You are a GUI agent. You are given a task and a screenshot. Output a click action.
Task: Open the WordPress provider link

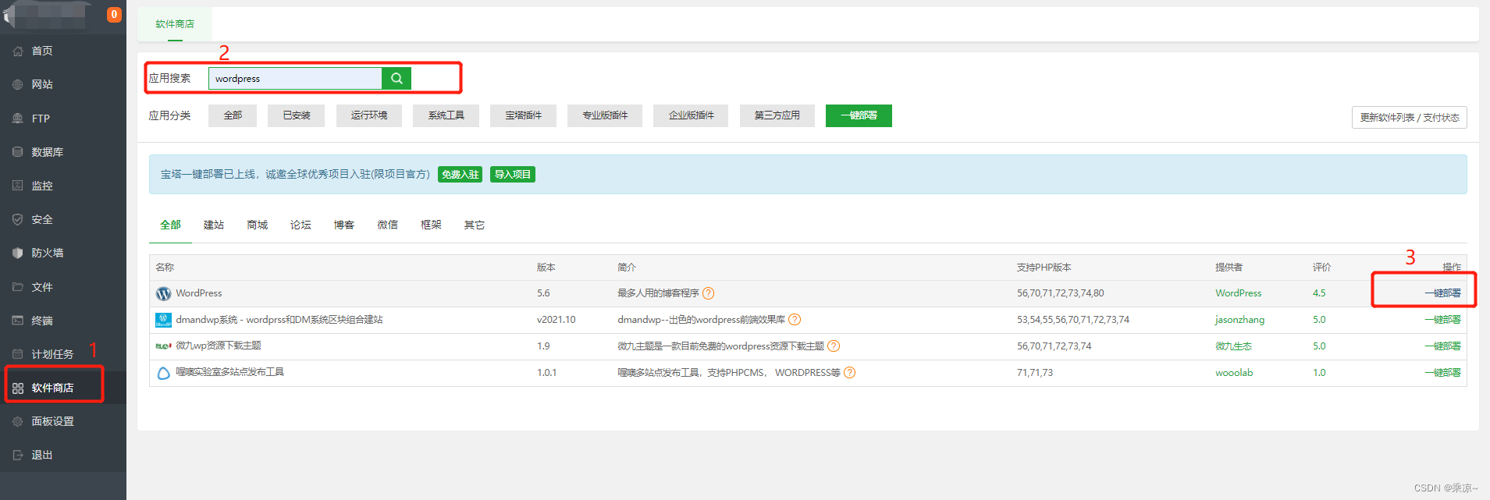[1238, 293]
